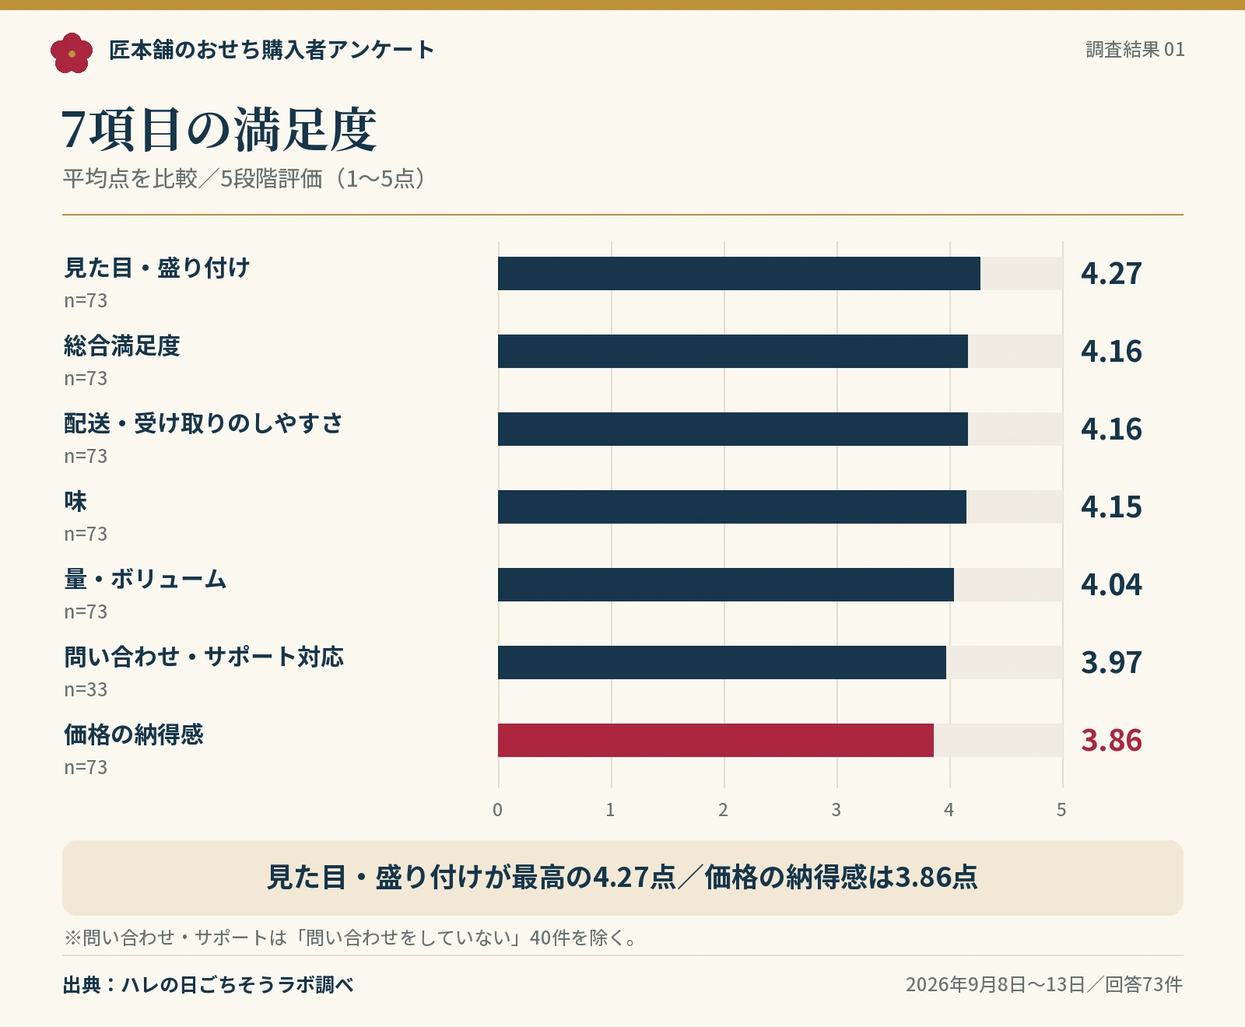Click the navy bar for 配送・受け取りのしやすさ
The image size is (1245, 1027).
point(733,429)
